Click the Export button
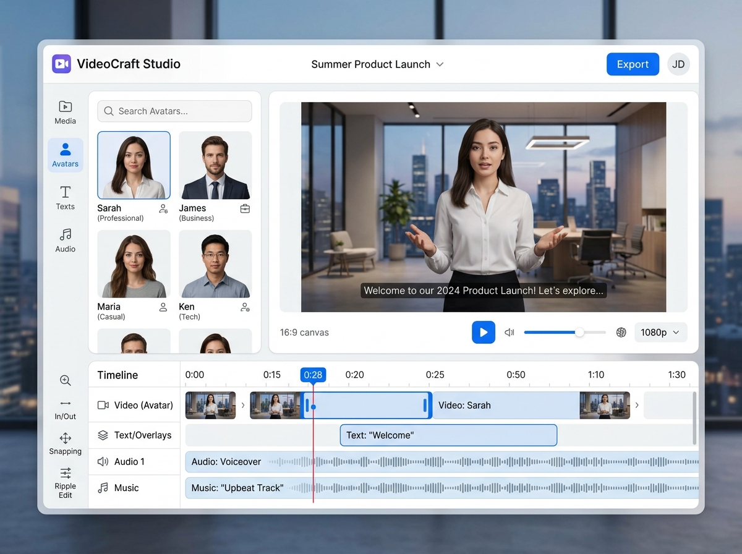The width and height of the screenshot is (742, 554). tap(633, 64)
